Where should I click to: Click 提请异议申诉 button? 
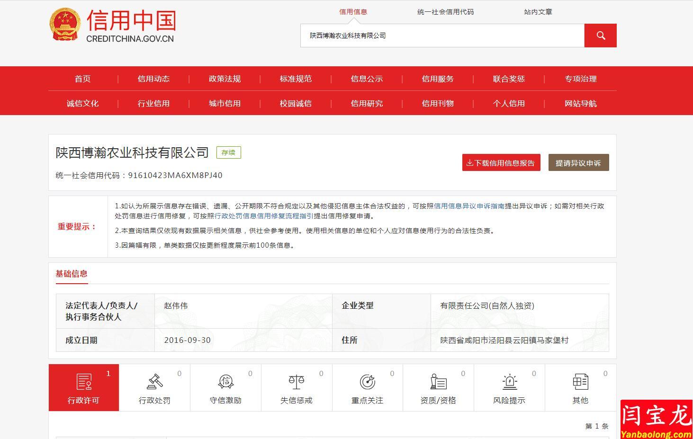click(578, 163)
